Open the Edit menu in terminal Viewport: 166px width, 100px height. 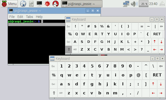click(20, 17)
